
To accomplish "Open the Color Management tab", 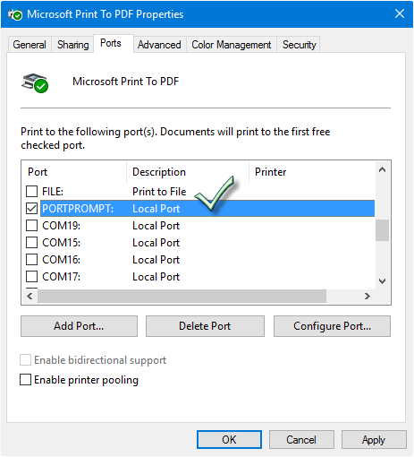I will click(x=232, y=45).
